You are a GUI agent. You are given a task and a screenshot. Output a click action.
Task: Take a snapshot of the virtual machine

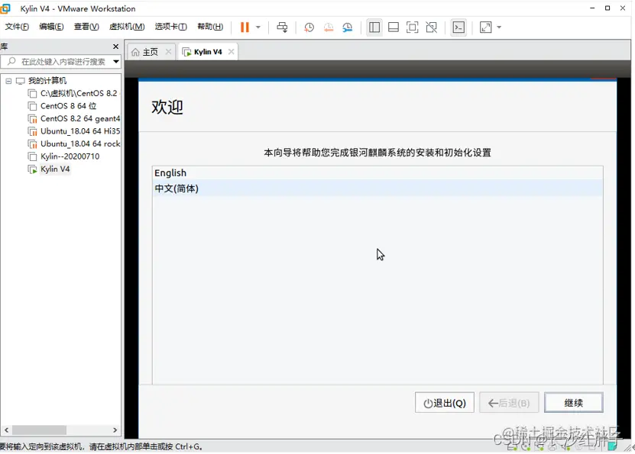(309, 27)
